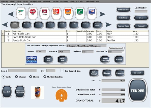Focus the Qty. input field

[x=51, y=70]
